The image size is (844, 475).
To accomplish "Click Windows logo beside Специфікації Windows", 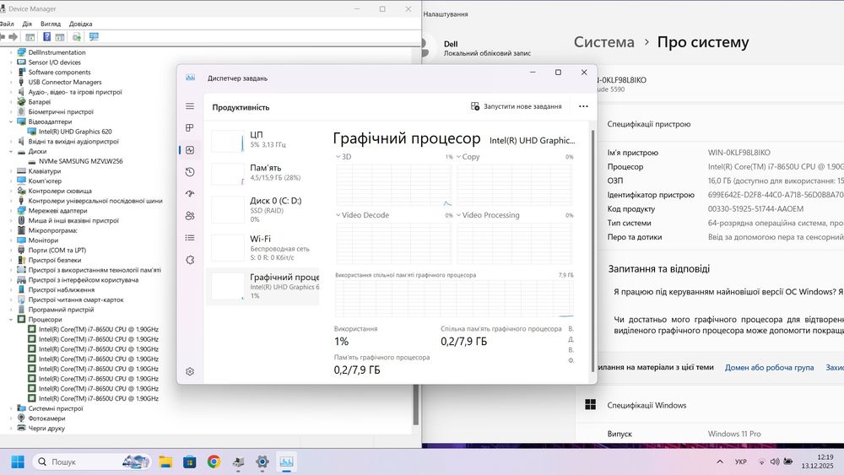I will point(591,404).
